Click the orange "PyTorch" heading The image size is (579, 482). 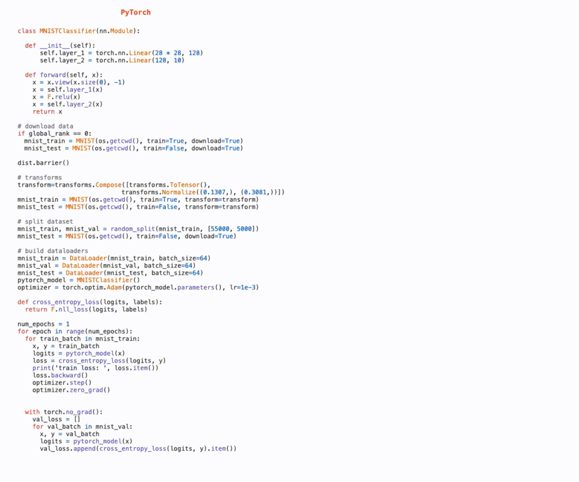tap(136, 13)
